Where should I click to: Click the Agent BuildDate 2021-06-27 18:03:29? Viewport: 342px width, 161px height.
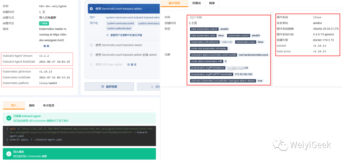coord(54,62)
